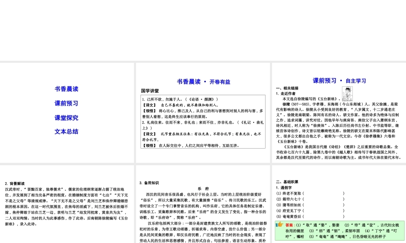Click the blank after (3) 蒲苇纫如丝
The width and height of the screenshot is (406, 243).
pos(324,205)
